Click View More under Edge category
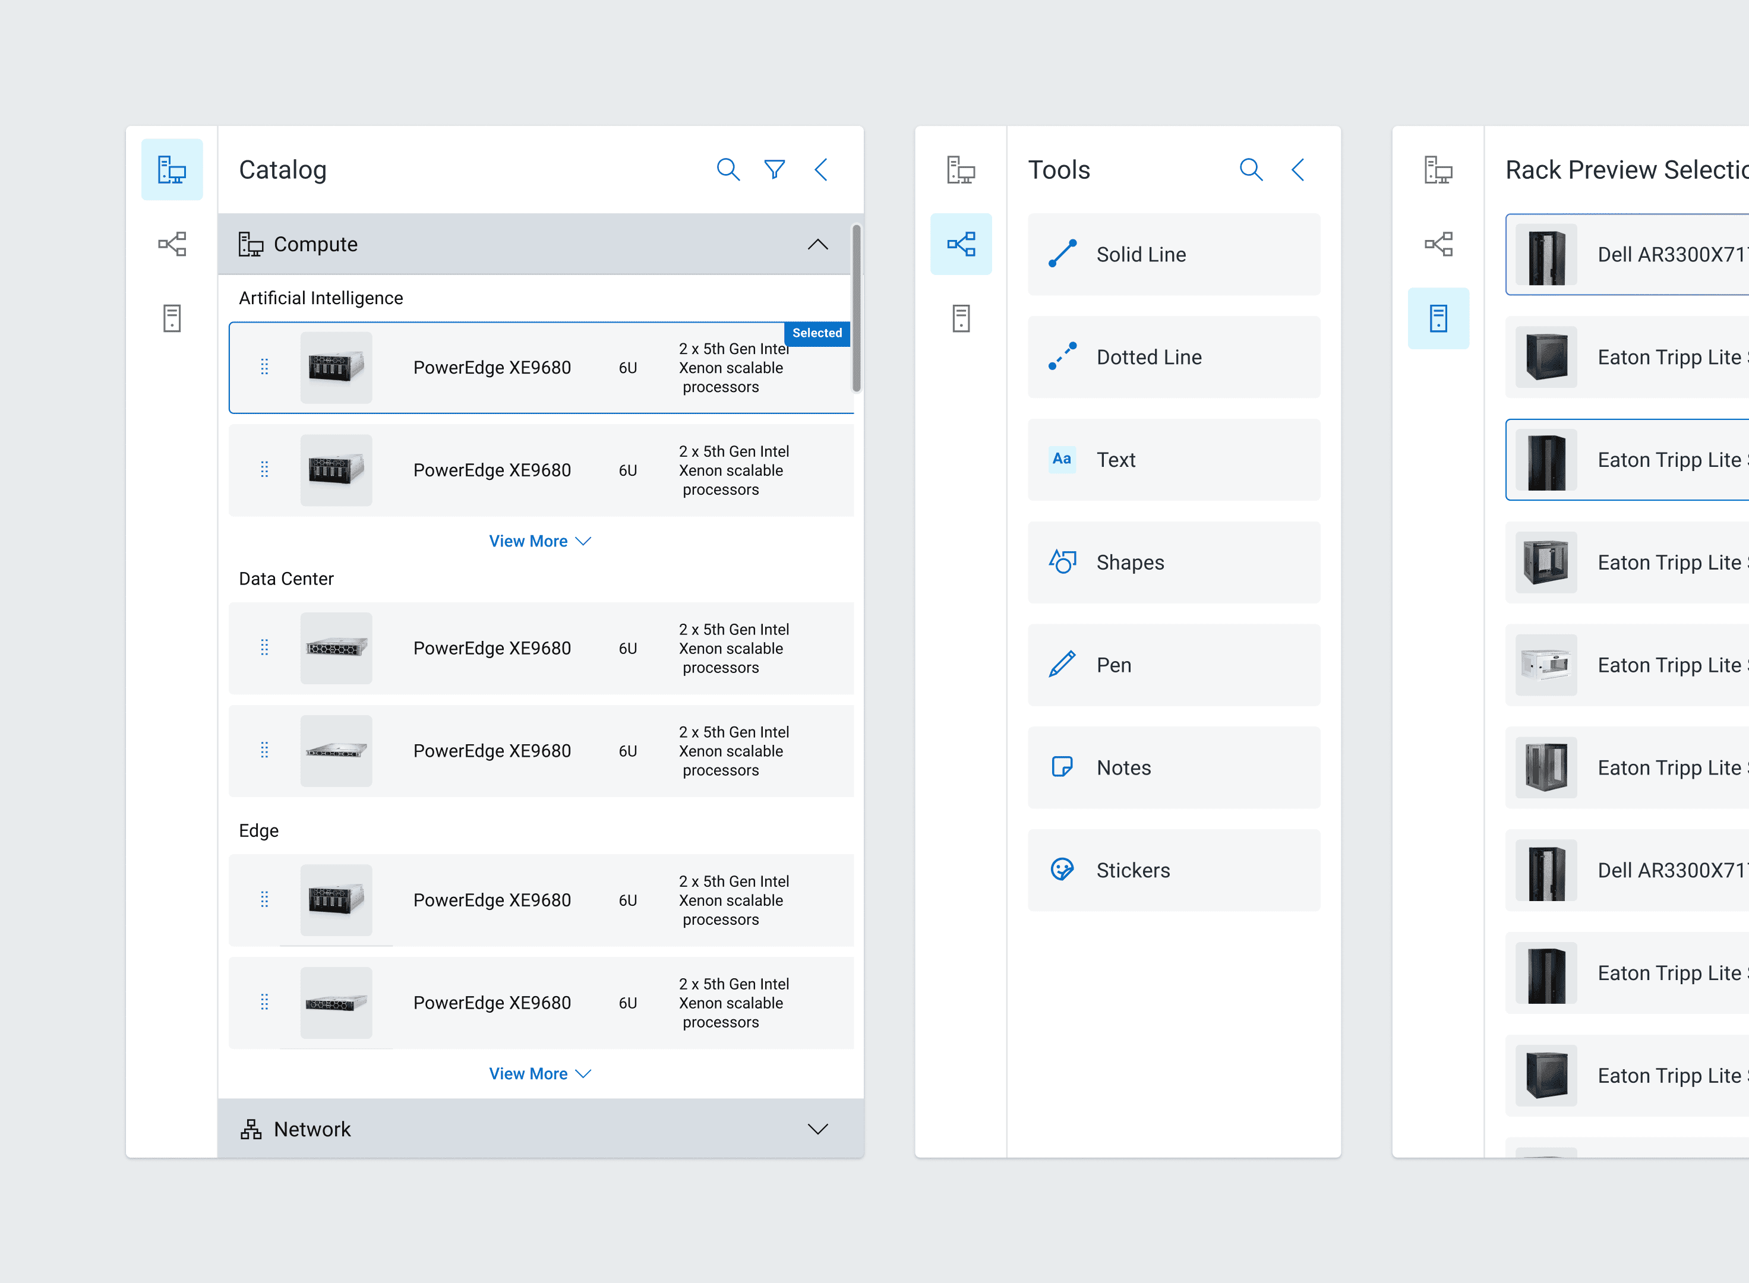1749x1283 pixels. (x=540, y=1073)
